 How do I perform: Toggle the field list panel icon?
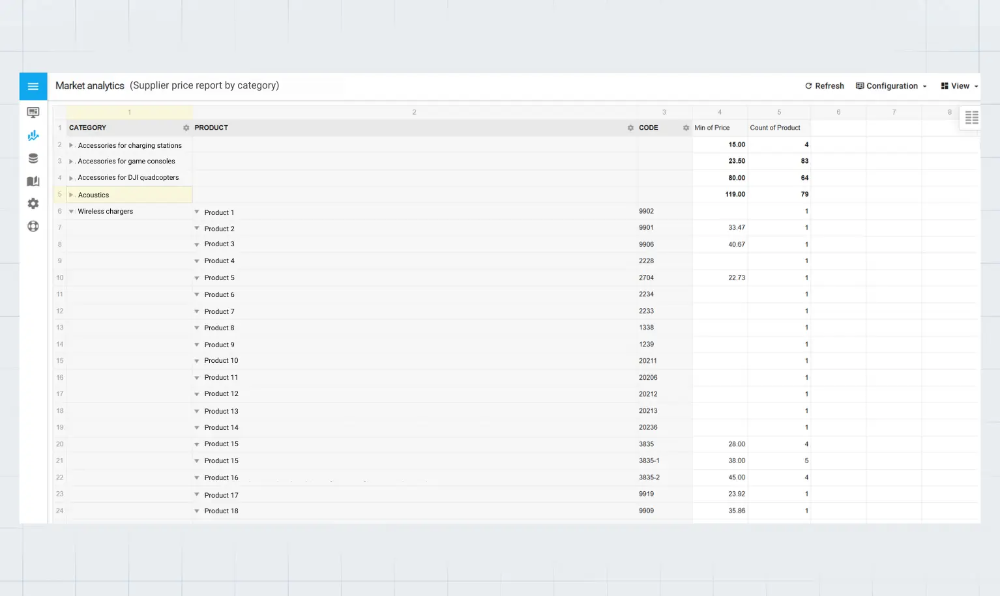click(x=971, y=118)
